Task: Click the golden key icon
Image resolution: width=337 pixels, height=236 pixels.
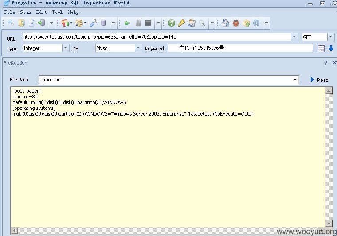Action: pos(182,23)
